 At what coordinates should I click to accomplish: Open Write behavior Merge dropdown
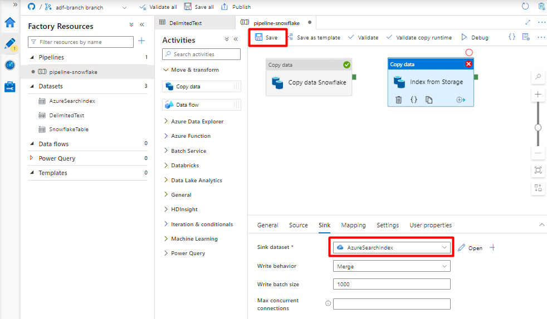392,266
